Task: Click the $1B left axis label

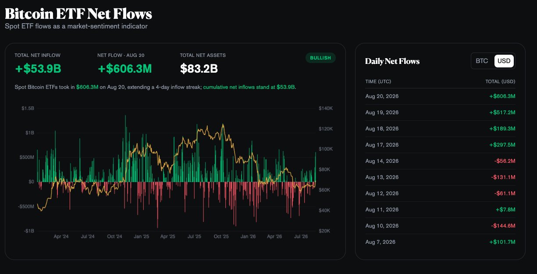Action: click(x=30, y=133)
